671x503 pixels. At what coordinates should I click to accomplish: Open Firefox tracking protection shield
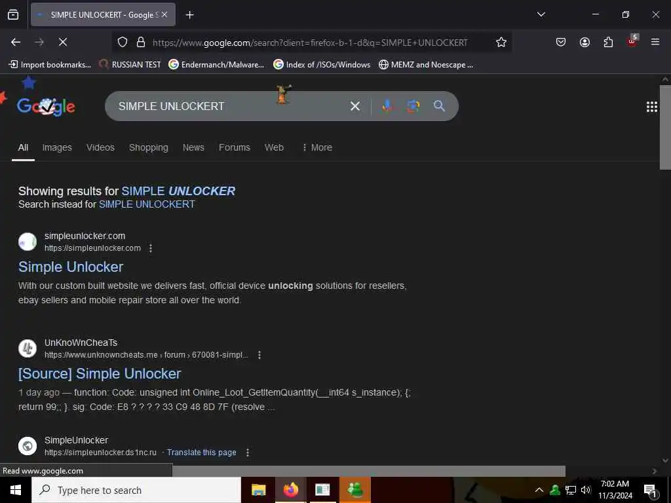click(123, 42)
